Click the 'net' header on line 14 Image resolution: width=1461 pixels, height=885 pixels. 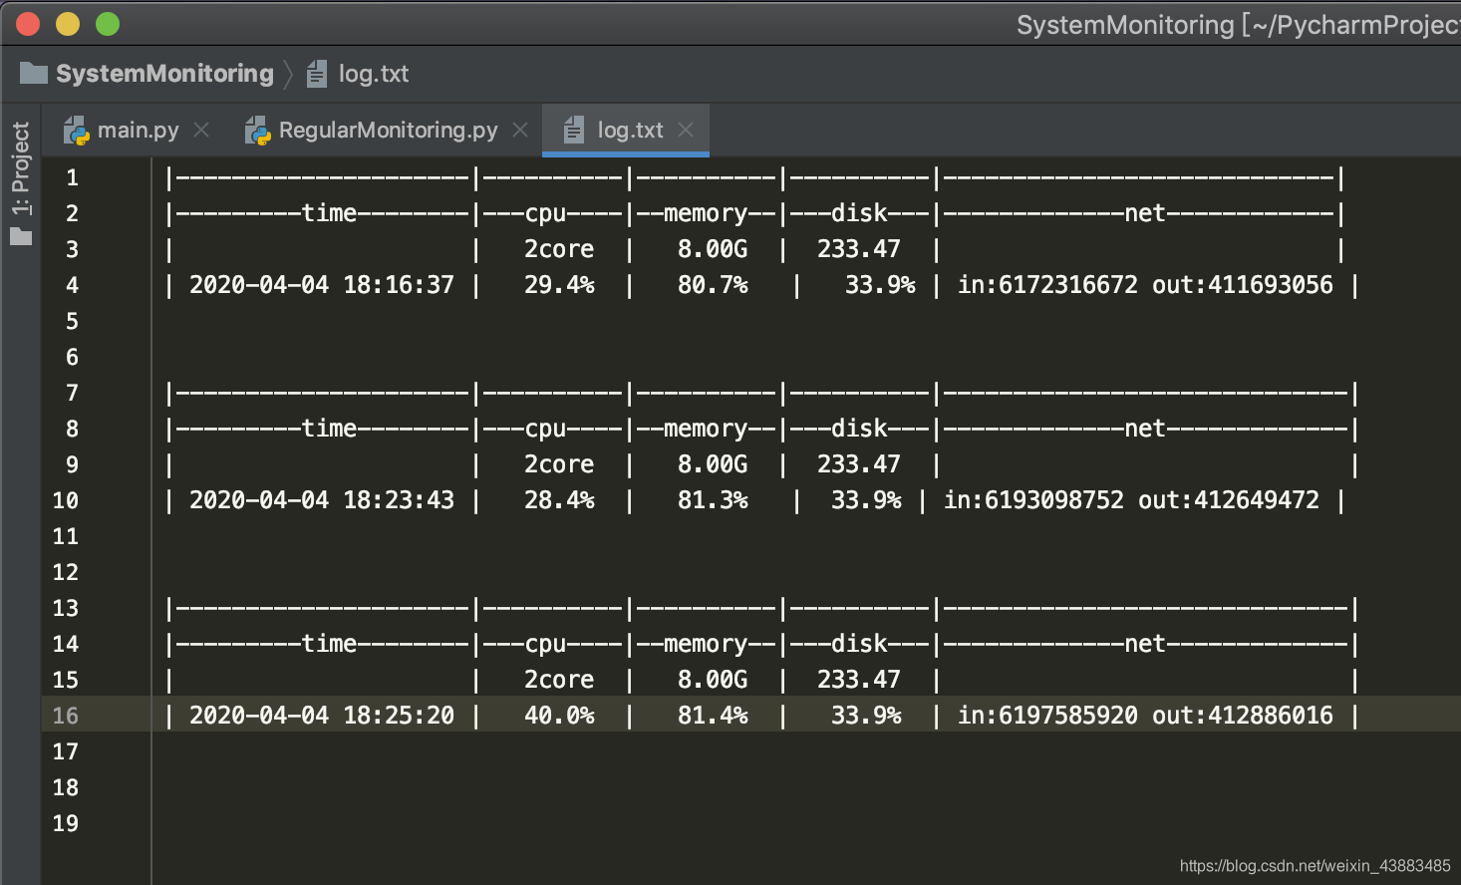click(x=1145, y=644)
